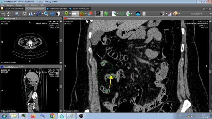Open the Storage menu
The height and width of the screenshot is (119, 212).
coord(19,5)
